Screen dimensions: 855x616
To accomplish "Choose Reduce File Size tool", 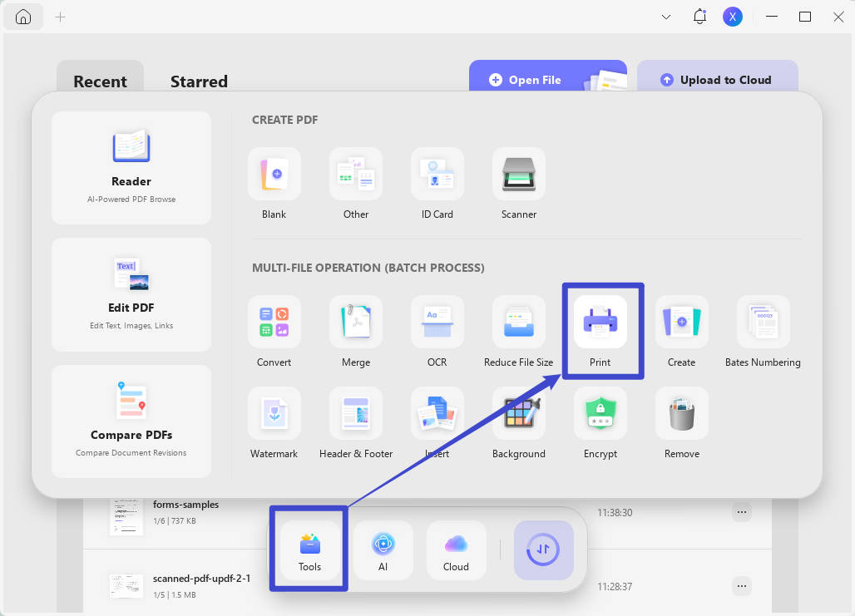I will point(518,322).
